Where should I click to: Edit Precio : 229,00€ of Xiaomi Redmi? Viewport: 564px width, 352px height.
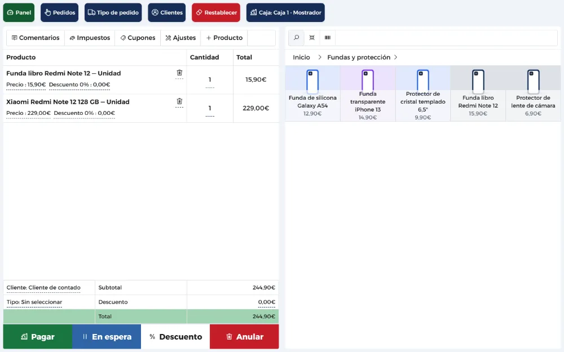28,113
